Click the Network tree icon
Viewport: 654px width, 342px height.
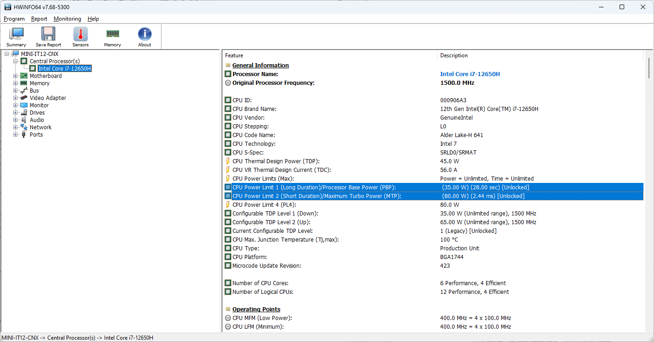point(24,127)
